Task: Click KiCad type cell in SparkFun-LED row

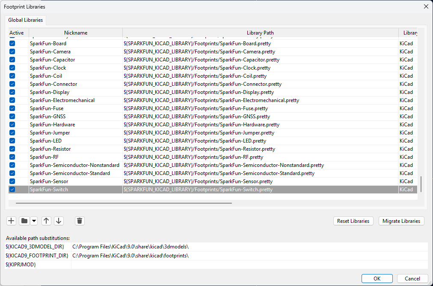Action: (408, 141)
